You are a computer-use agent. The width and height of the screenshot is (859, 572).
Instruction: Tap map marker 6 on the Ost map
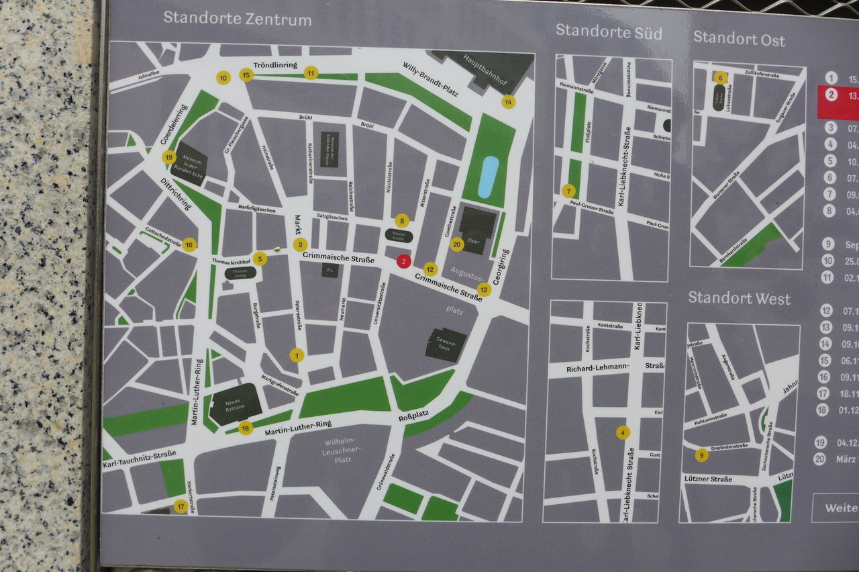[721, 77]
